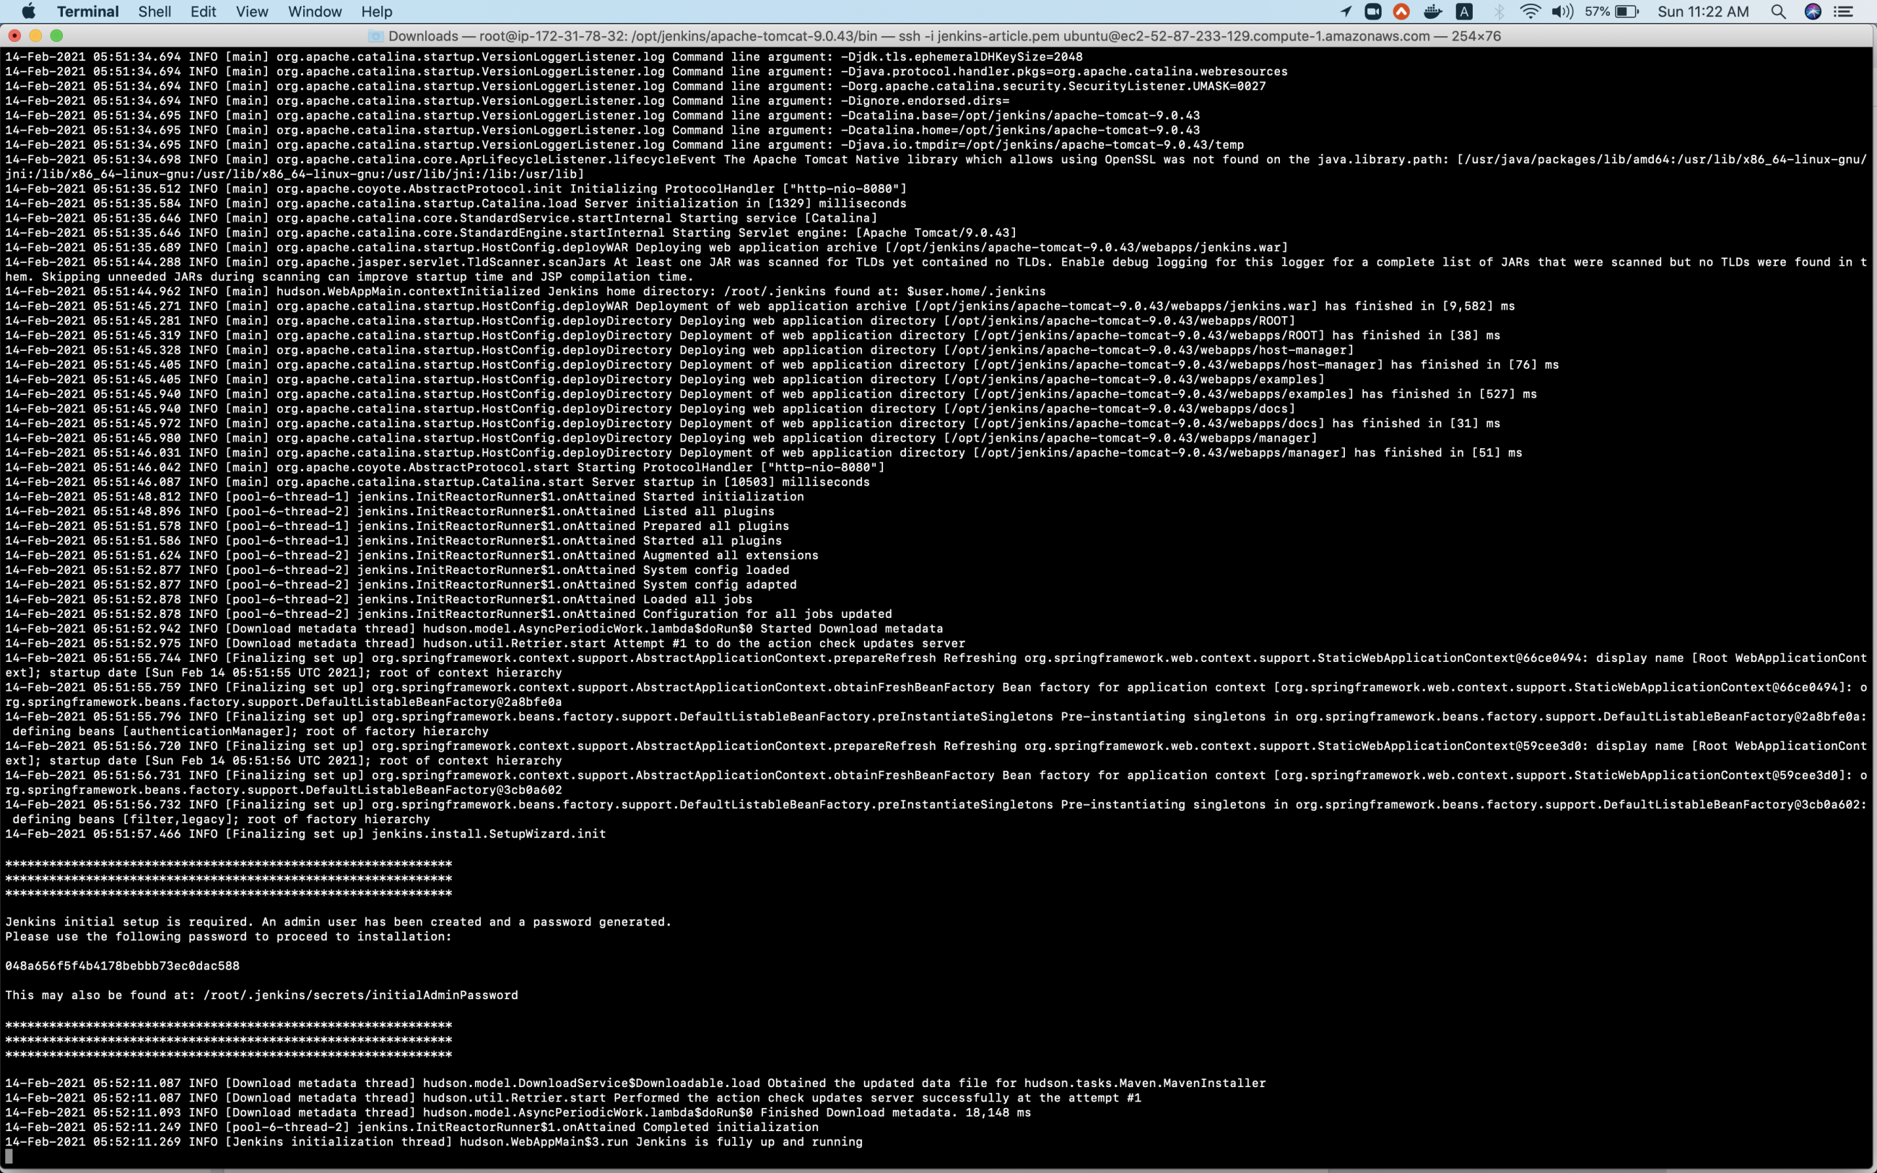Open the Docker whale menu bar icon
Viewport: 1877px width, 1173px height.
(1432, 12)
